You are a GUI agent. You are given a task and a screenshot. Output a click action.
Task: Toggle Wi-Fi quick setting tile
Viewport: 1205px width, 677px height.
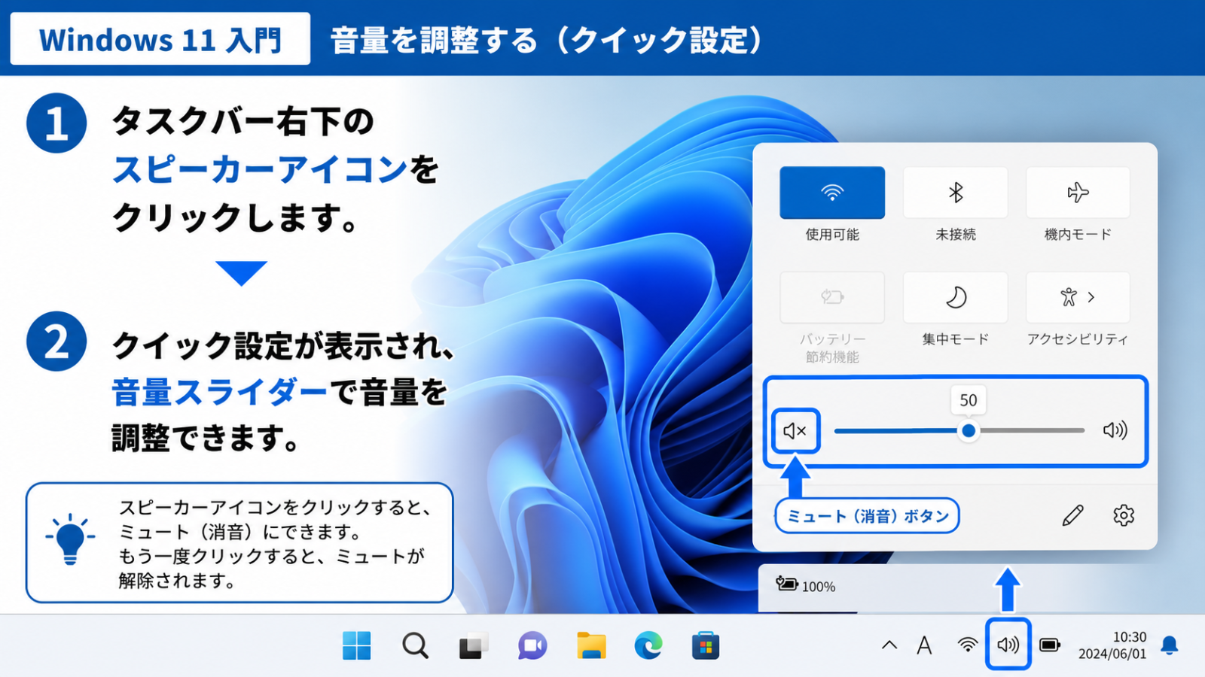[x=832, y=193]
